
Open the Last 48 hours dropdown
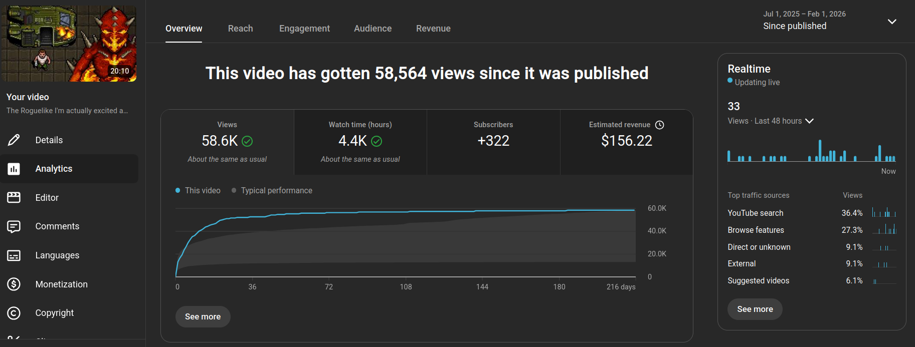pyautogui.click(x=809, y=121)
